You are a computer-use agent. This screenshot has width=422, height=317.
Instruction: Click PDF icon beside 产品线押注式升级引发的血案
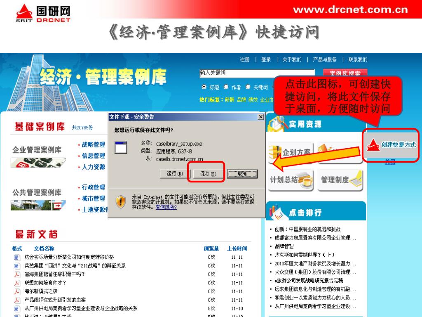pos(16,300)
